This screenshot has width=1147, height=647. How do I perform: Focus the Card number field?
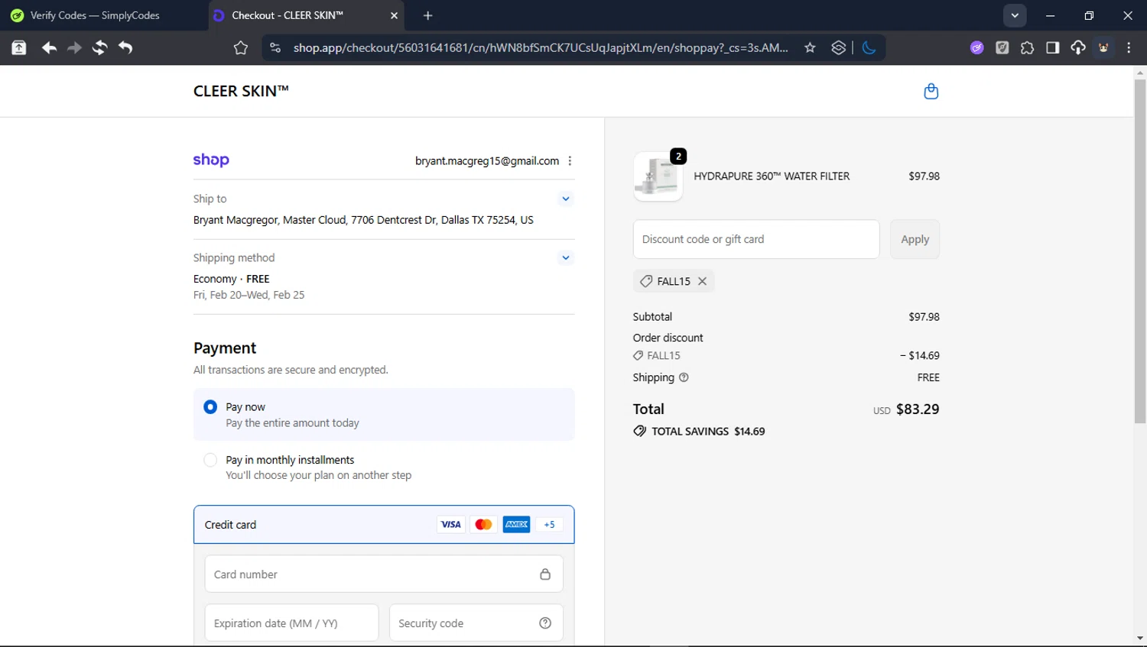tap(384, 574)
